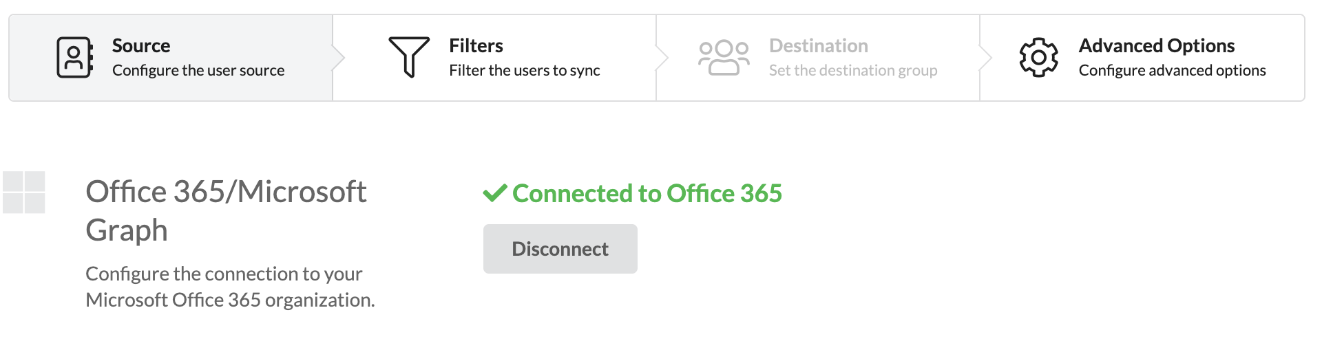Click the Filters funnel icon

(409, 57)
